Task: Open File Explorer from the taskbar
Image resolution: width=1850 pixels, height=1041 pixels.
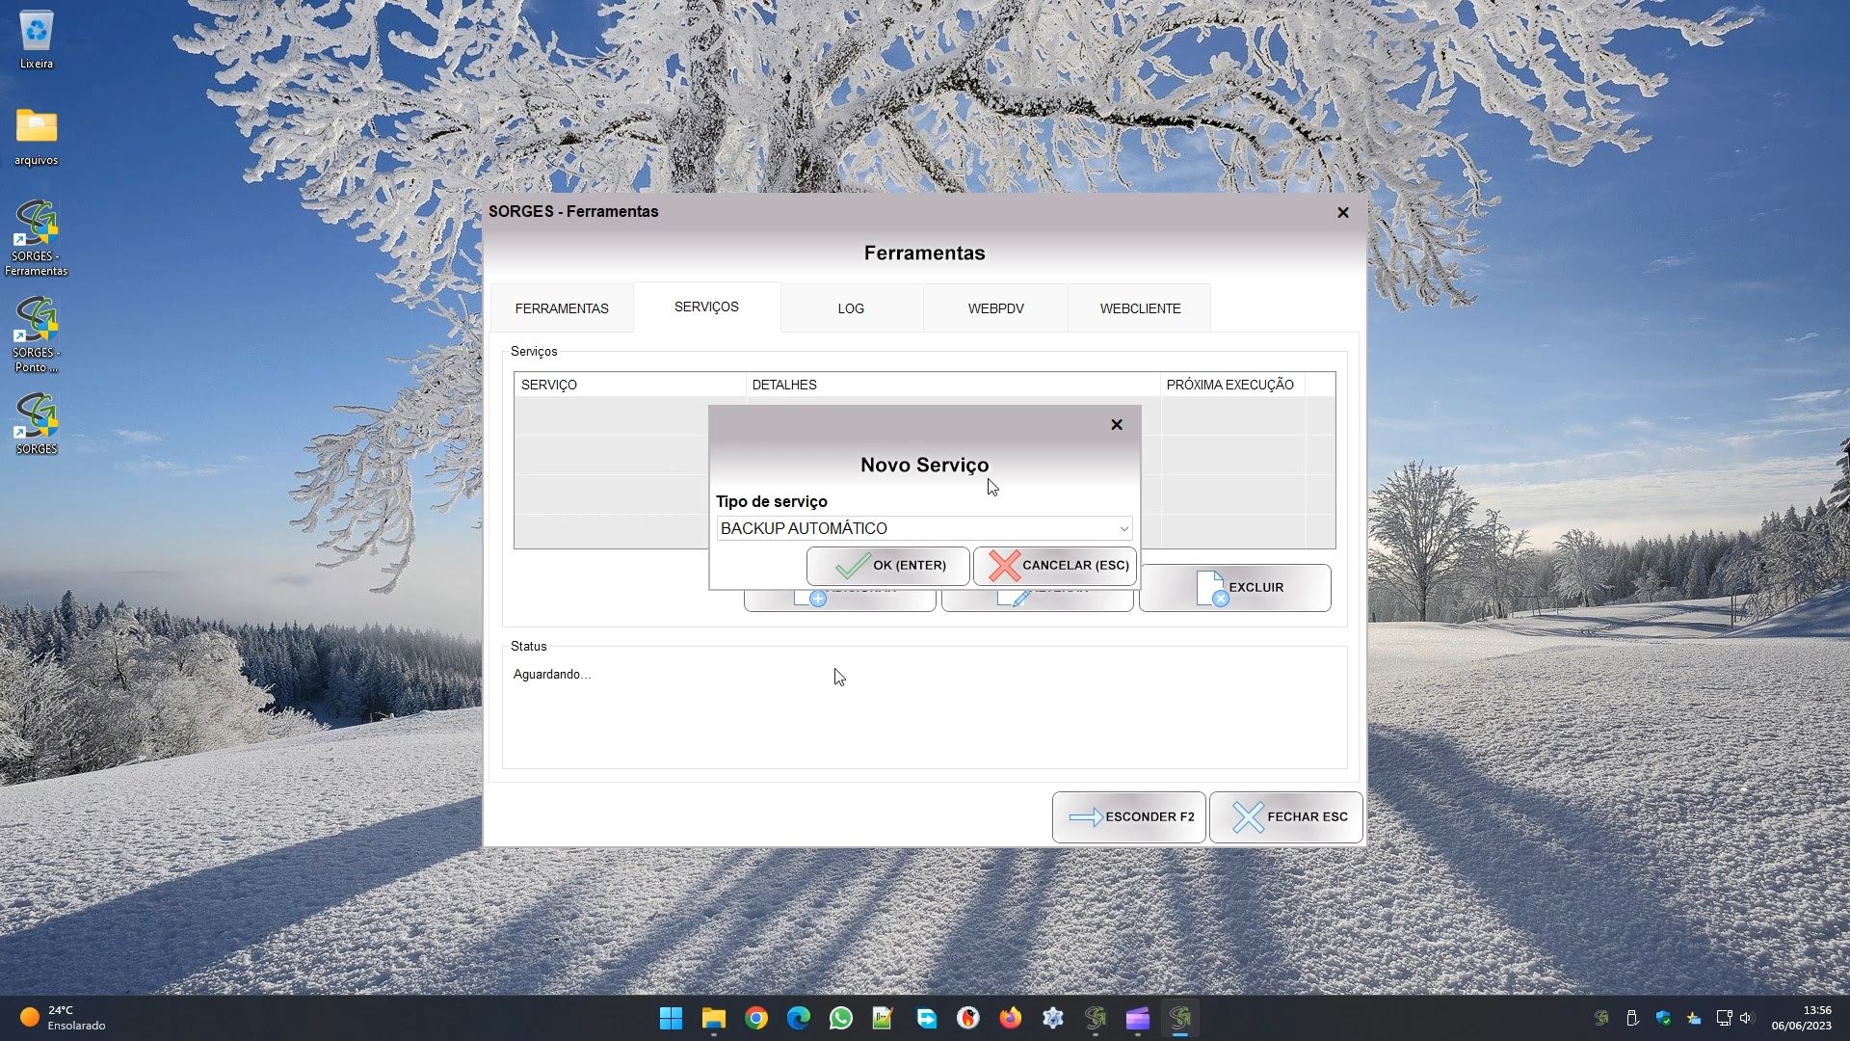Action: (713, 1018)
